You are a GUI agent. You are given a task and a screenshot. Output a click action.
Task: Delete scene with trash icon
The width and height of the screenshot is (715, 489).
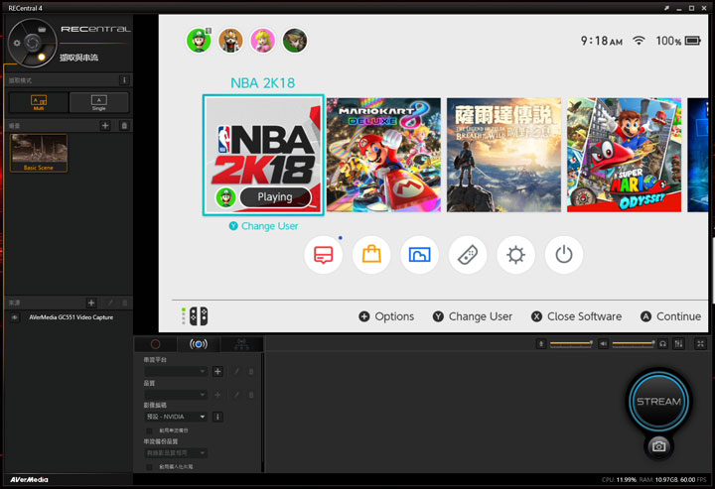point(124,125)
